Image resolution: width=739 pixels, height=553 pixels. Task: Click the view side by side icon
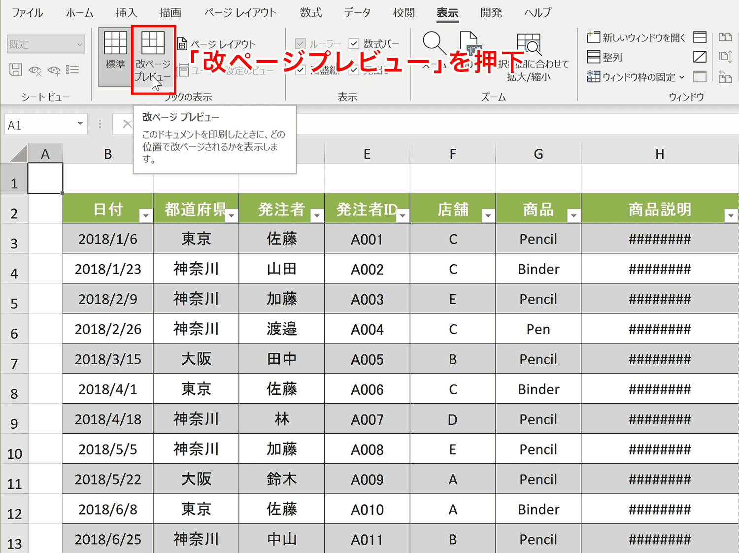click(725, 37)
